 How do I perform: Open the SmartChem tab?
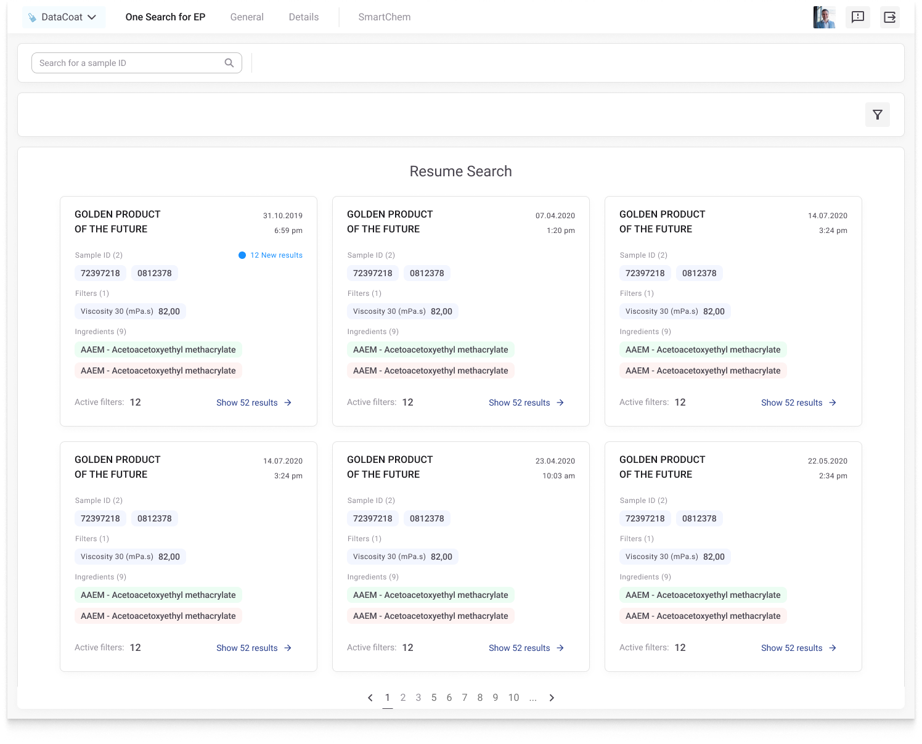click(384, 17)
